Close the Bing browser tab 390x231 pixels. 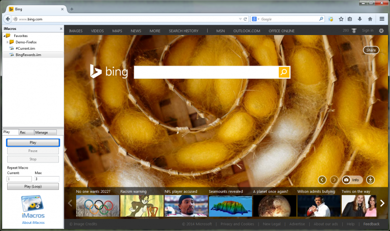[x=62, y=9]
